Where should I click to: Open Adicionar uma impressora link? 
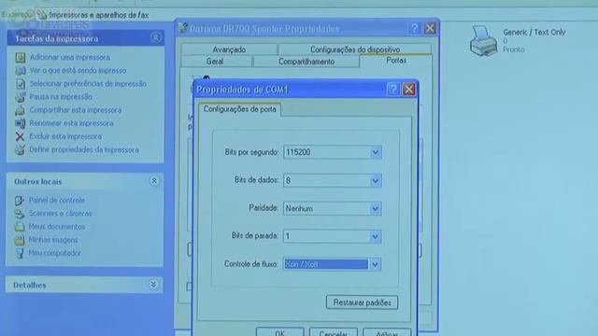(70, 58)
